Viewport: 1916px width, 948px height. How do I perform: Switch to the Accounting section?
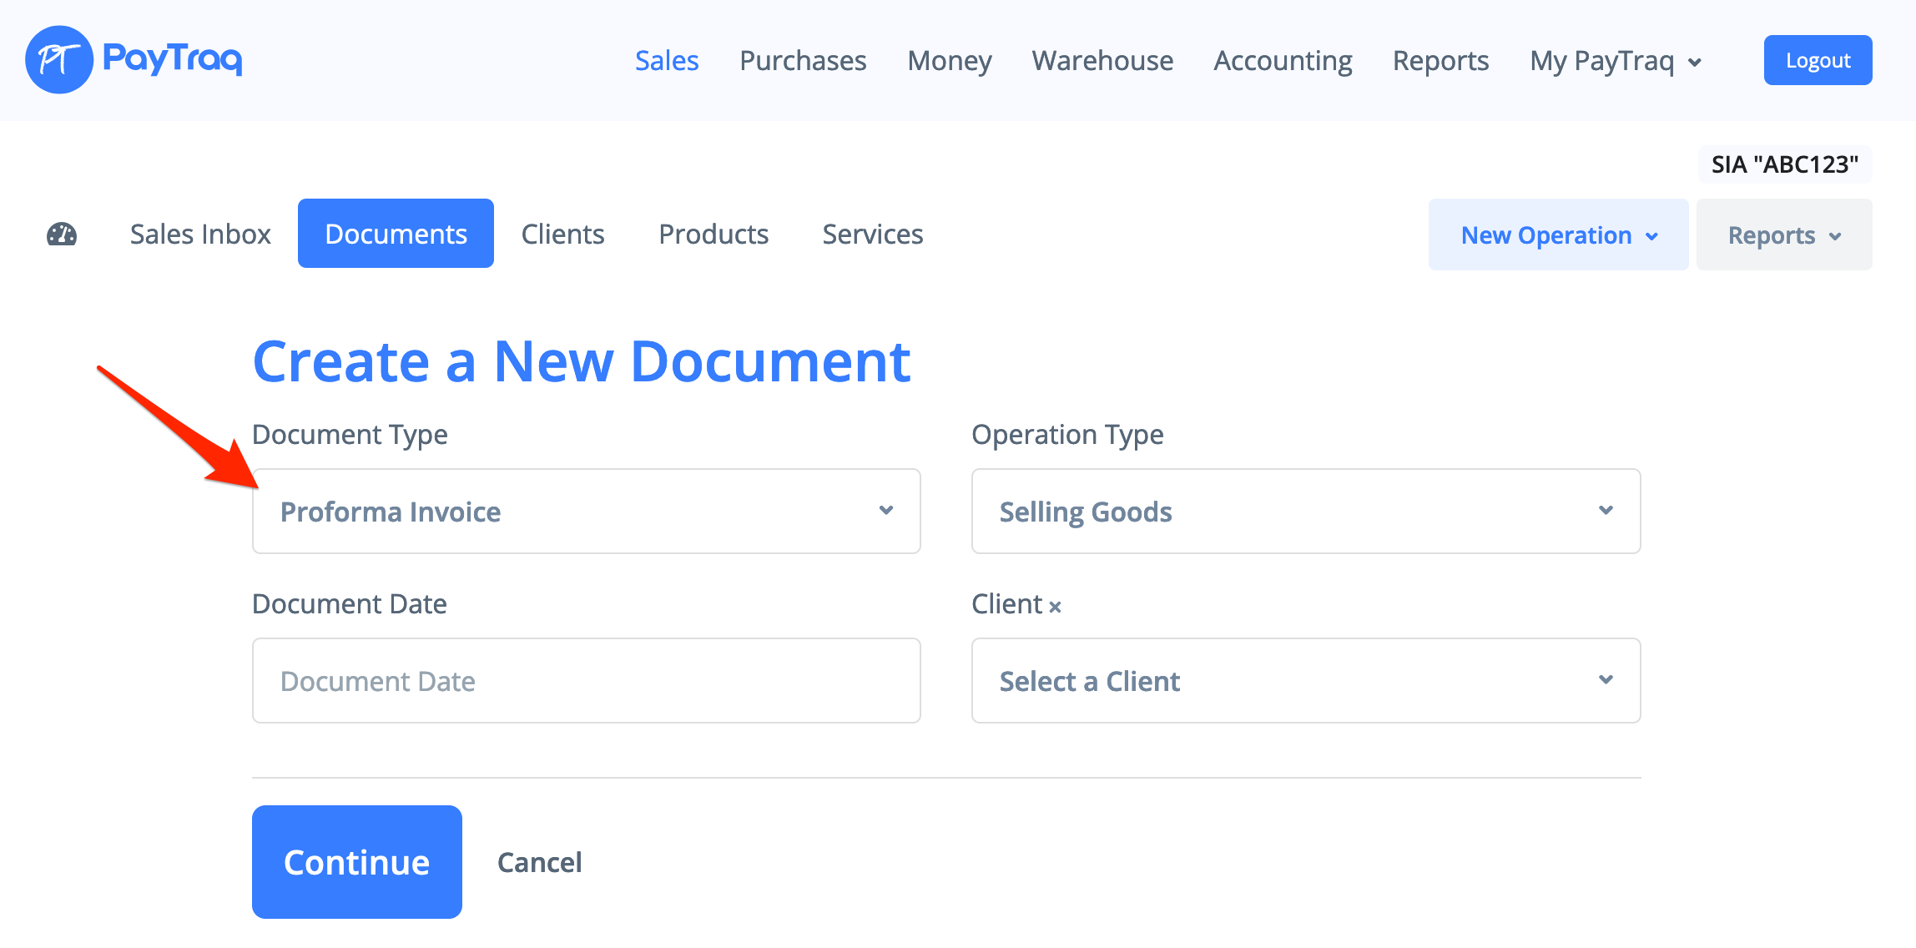tap(1282, 61)
